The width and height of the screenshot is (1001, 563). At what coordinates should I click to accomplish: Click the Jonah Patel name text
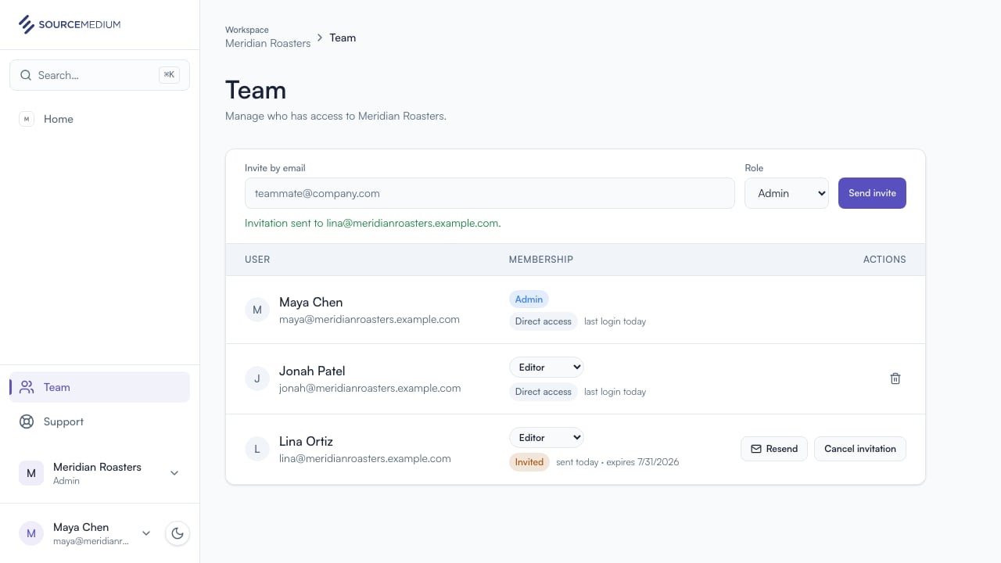312,371
